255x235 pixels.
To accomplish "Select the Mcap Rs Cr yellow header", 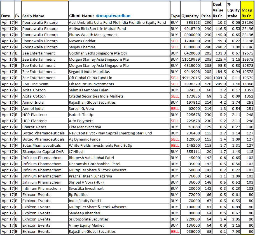I will tap(247, 10).
